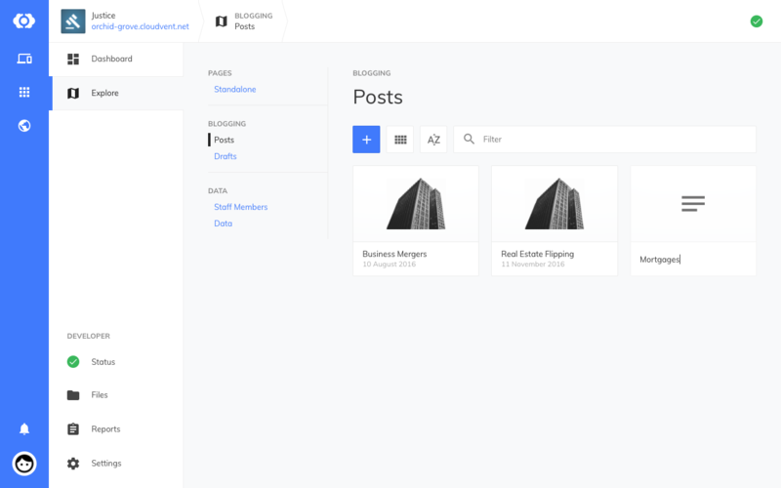Open user avatar profile at bottom left

[24, 464]
